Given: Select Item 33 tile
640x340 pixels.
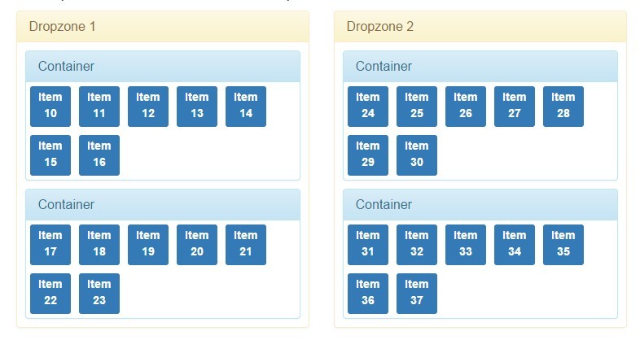Looking at the screenshot, I should (466, 245).
